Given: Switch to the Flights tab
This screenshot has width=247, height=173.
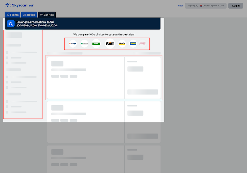Looking at the screenshot, I should (x=12, y=15).
